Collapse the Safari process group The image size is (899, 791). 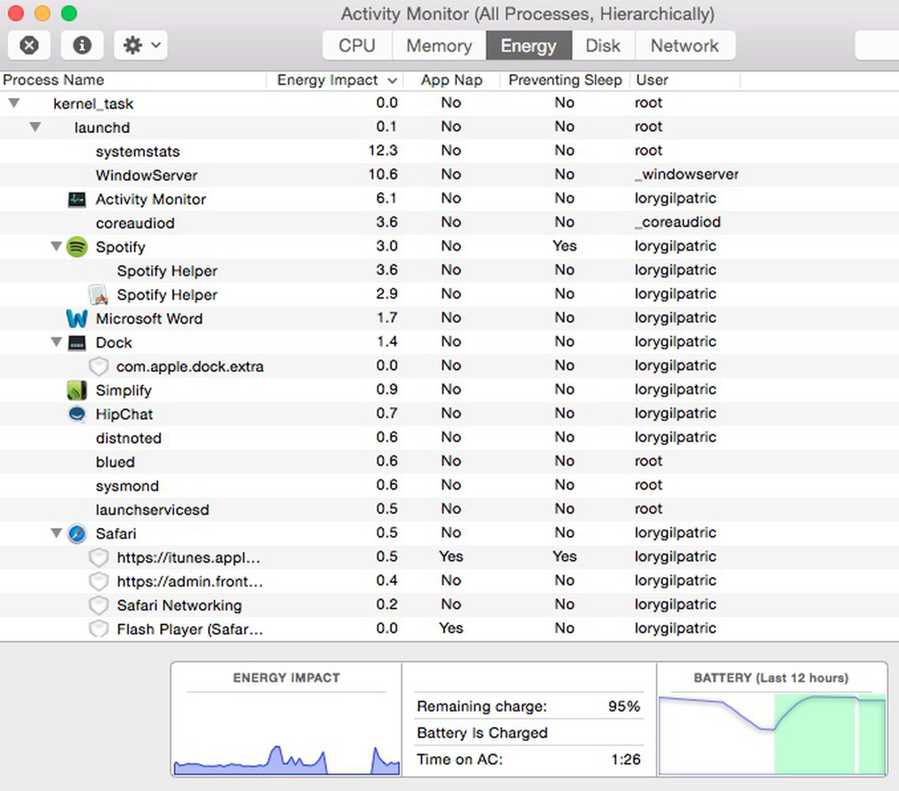tap(56, 533)
